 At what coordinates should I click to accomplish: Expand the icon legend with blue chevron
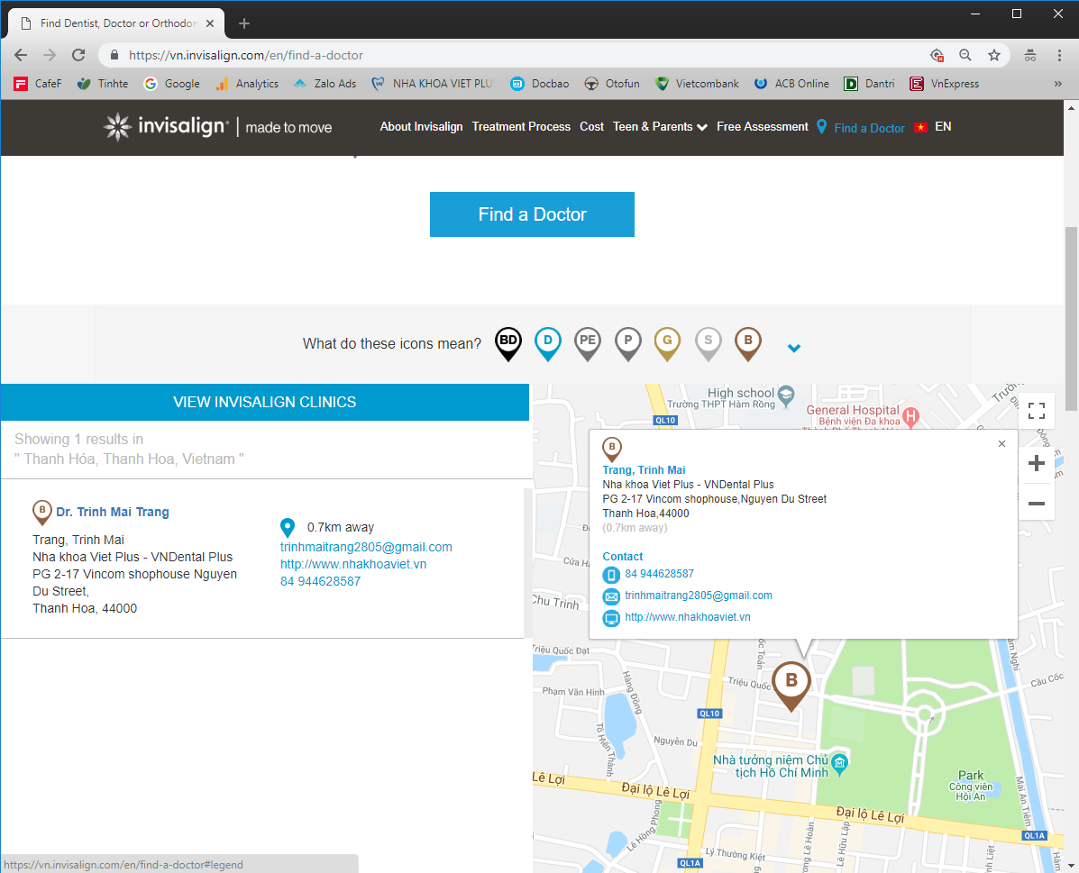coord(794,348)
